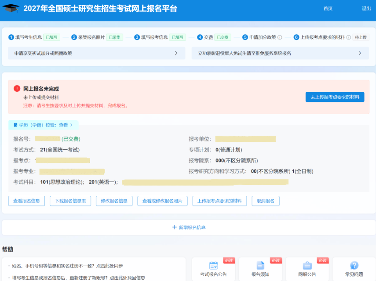Open 学历(学籍)校验 查看 link
This screenshot has width=376, height=281.
click(x=66, y=125)
